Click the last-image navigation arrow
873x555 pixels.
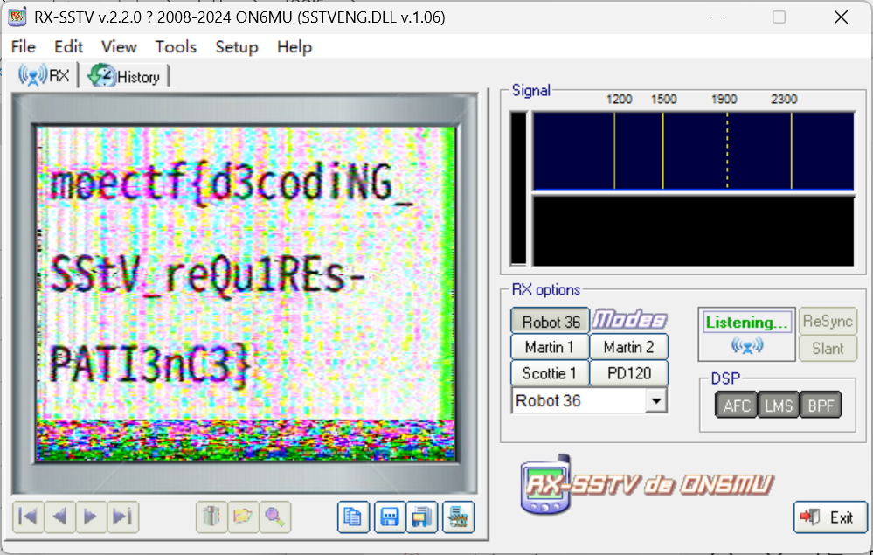(x=122, y=517)
